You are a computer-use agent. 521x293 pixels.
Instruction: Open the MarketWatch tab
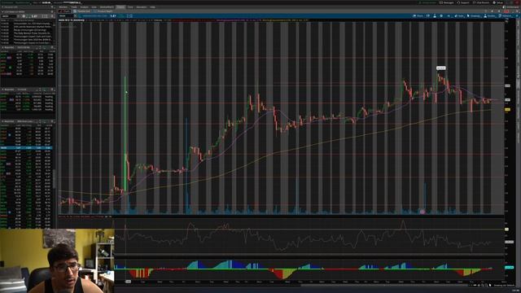click(x=107, y=7)
